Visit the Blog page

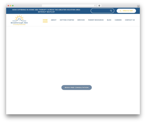pos(109,20)
